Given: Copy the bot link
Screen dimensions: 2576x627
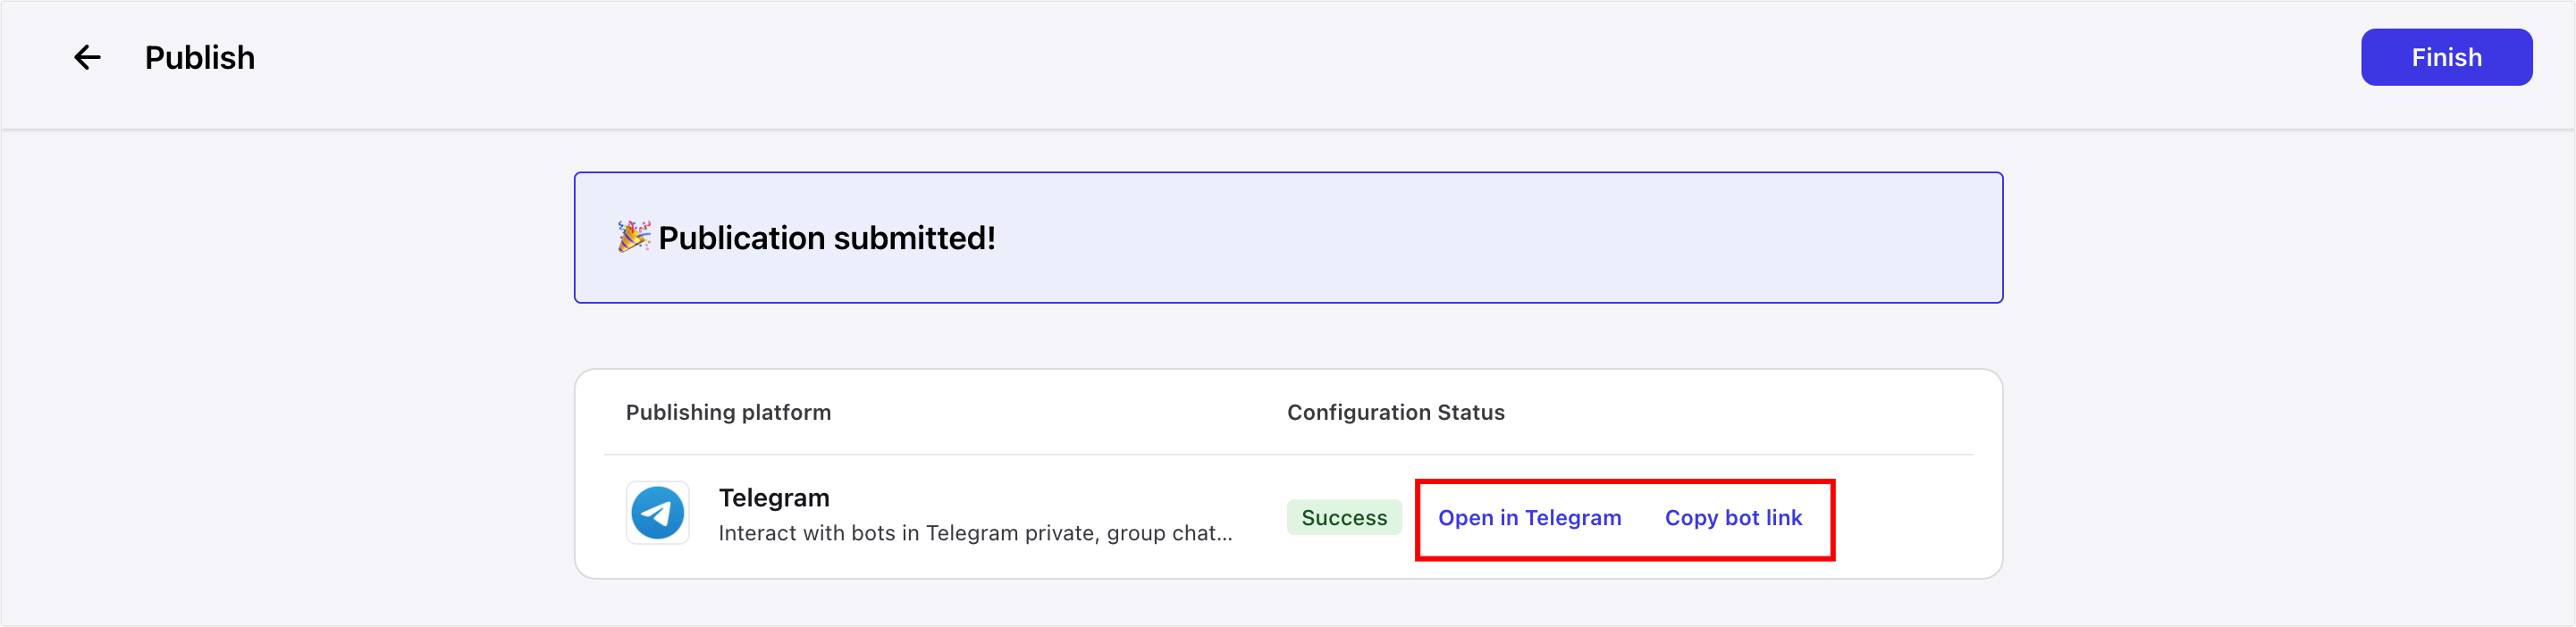Looking at the screenshot, I should [x=1733, y=518].
